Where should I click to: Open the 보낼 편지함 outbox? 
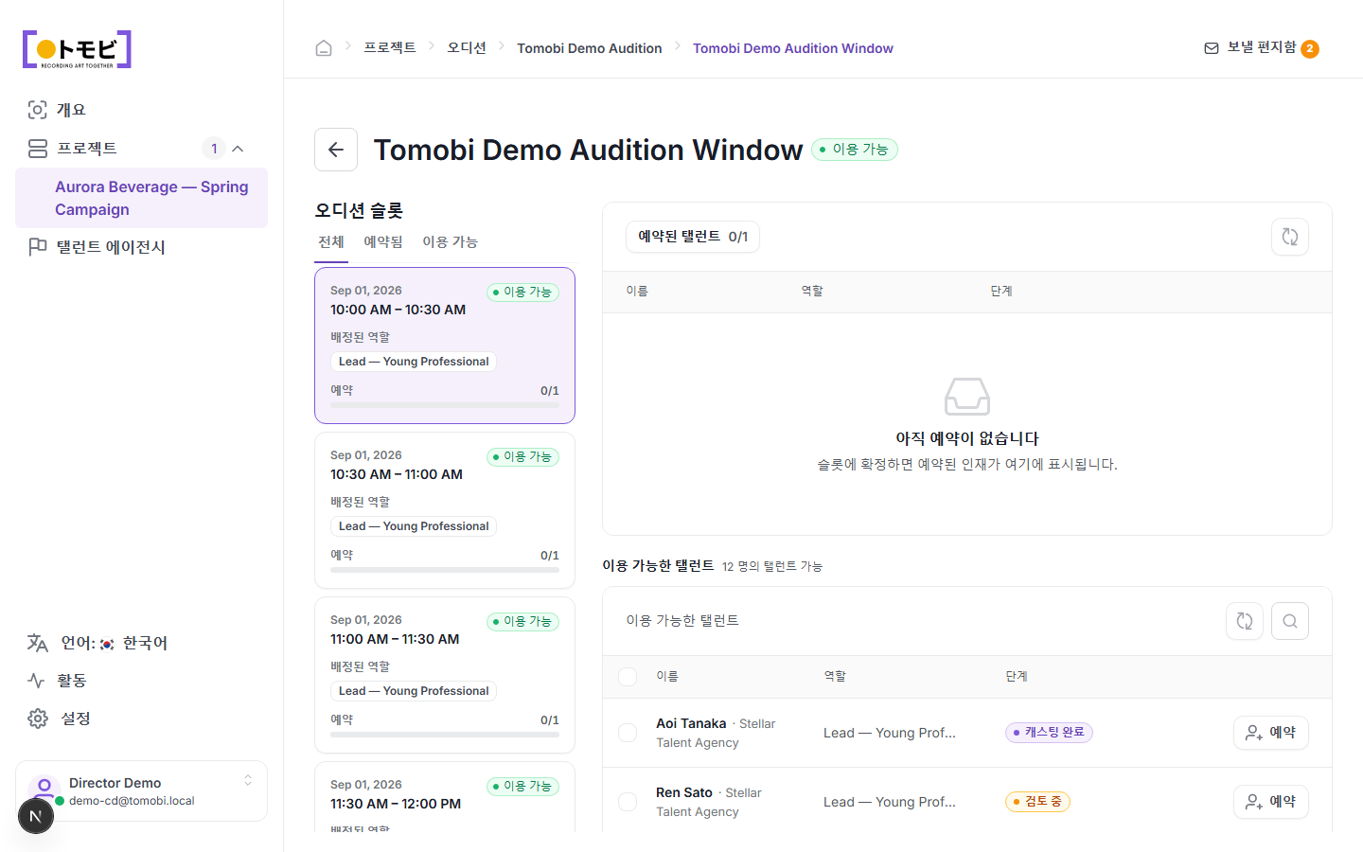(x=1261, y=48)
